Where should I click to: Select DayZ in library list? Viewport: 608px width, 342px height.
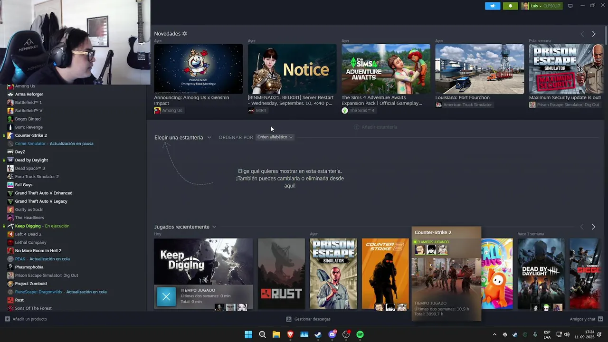pos(20,152)
